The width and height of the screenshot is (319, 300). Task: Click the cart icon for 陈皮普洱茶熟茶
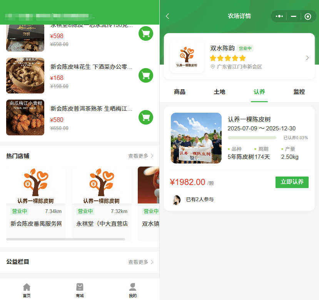coord(146,117)
